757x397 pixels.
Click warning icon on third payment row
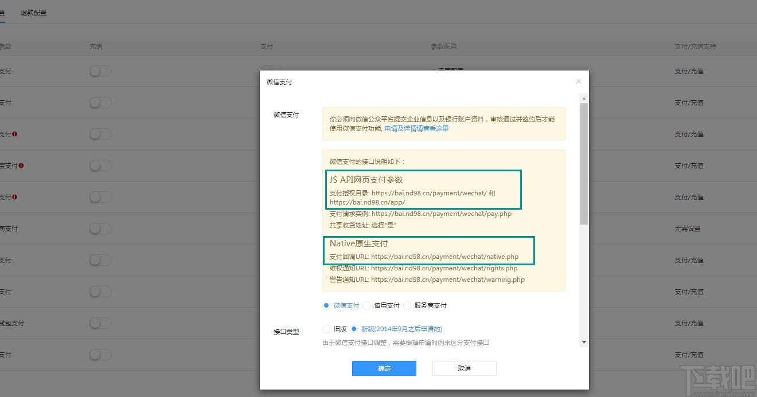[x=15, y=133]
